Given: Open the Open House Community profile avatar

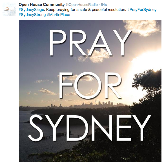Looking at the screenshot, I should tap(9, 9).
